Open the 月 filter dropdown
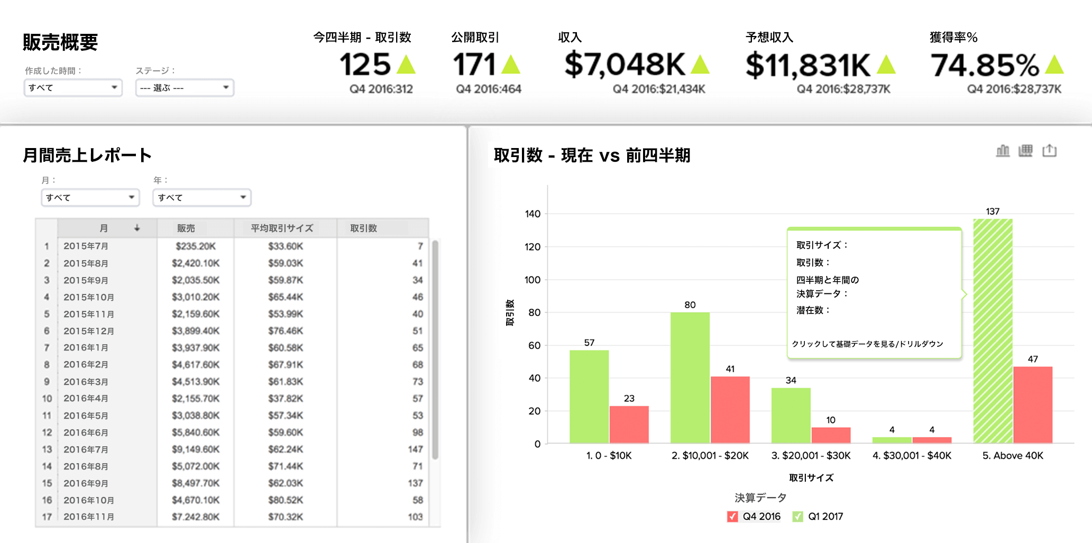 [90, 198]
